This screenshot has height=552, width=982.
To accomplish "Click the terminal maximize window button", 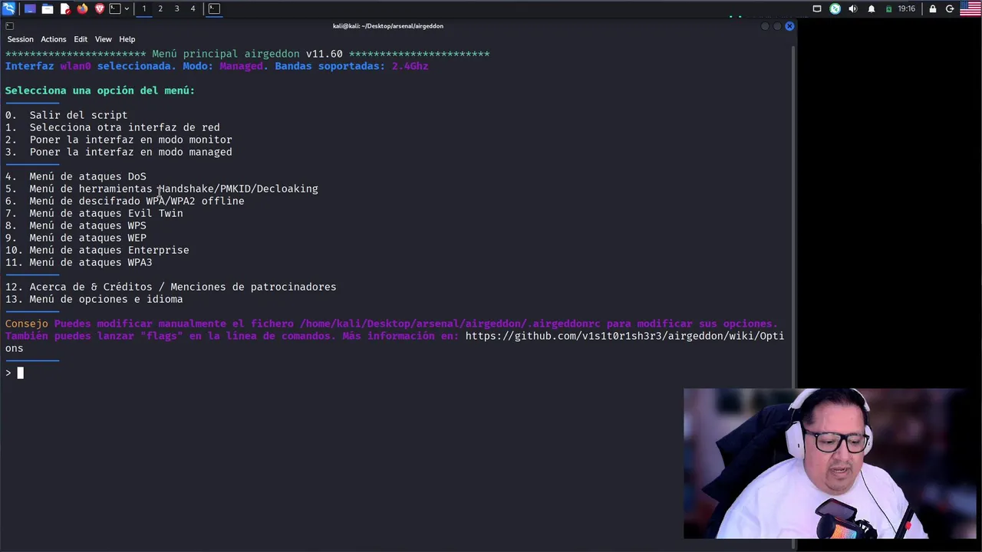I will click(x=777, y=26).
